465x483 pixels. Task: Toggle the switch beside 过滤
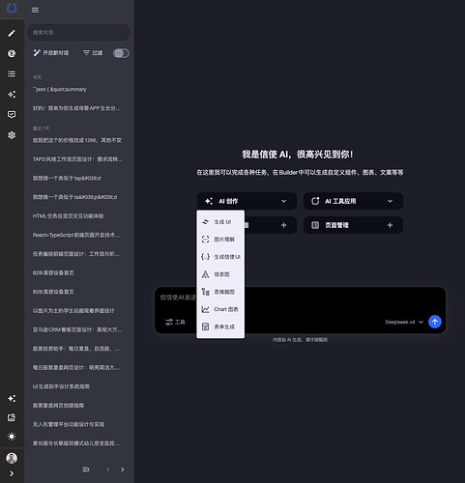tap(121, 53)
